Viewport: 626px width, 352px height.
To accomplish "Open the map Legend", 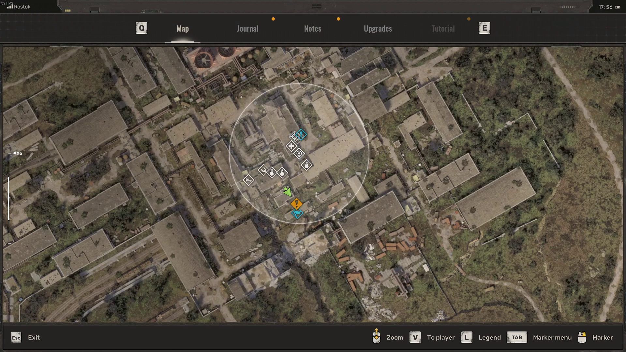I will click(x=489, y=337).
